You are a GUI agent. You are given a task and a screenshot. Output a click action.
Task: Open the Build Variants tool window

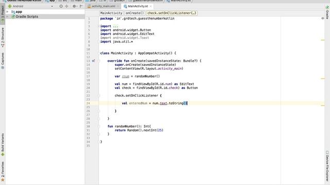click(3, 145)
